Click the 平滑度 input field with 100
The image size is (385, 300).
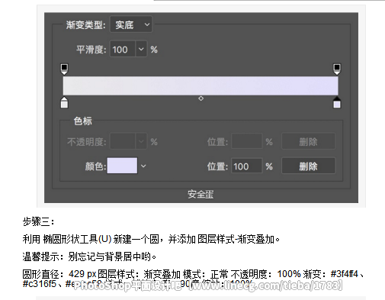click(x=123, y=49)
